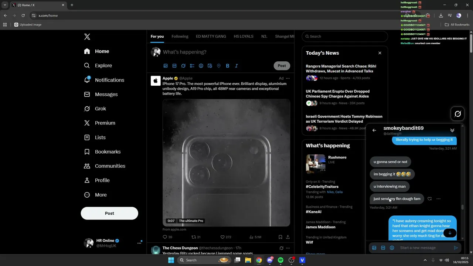Open Lists page
The width and height of the screenshot is (473, 266).
(x=95, y=137)
